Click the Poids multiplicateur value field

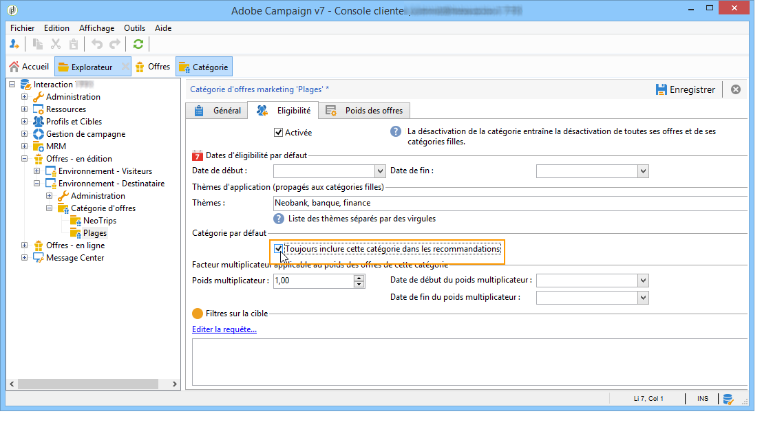tap(314, 281)
